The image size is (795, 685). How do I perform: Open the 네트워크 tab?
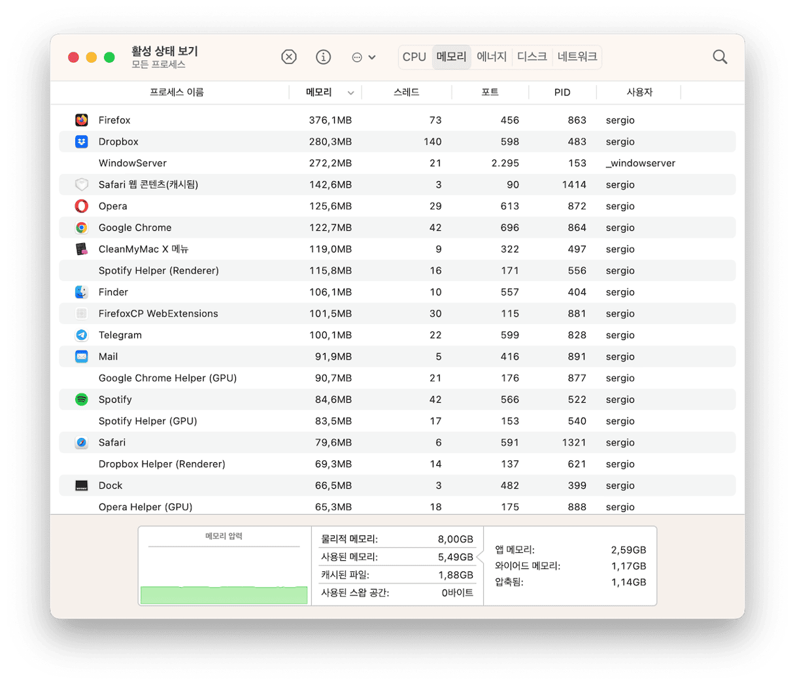[x=577, y=57]
